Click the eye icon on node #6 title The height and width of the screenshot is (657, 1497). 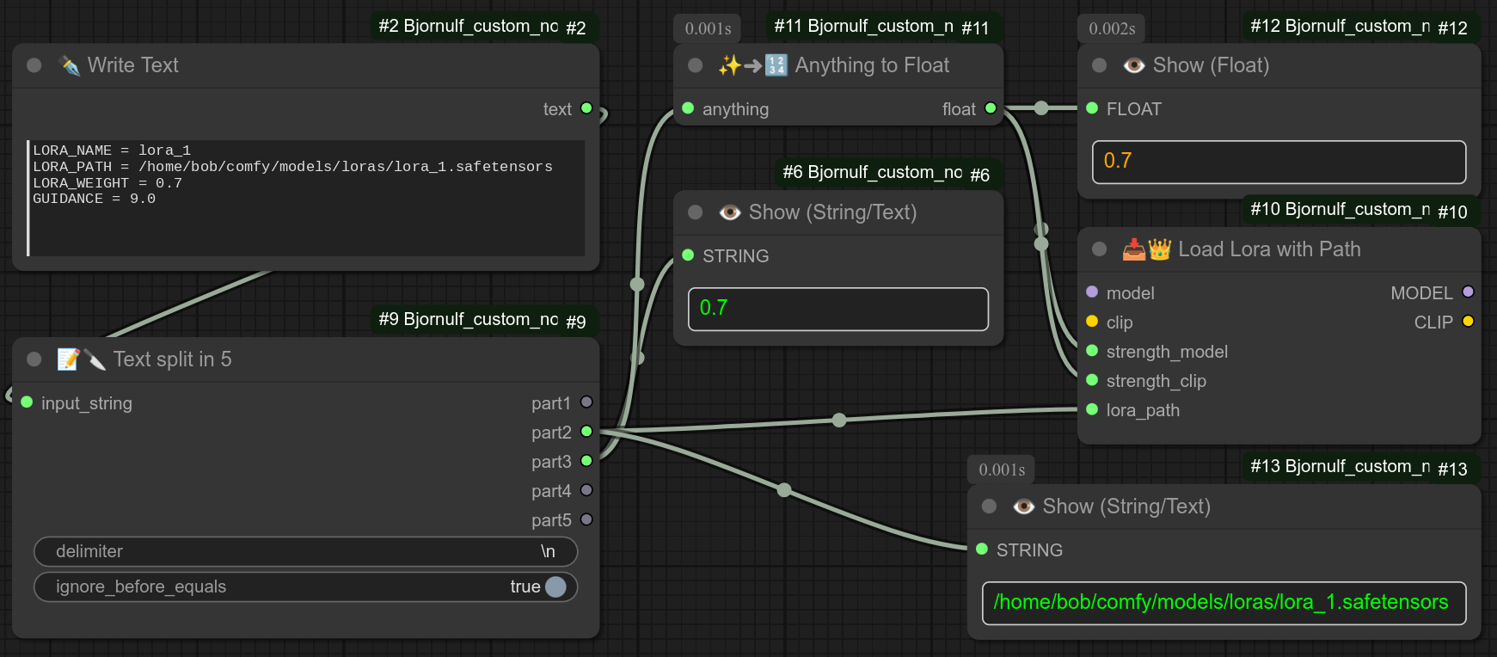(x=729, y=212)
